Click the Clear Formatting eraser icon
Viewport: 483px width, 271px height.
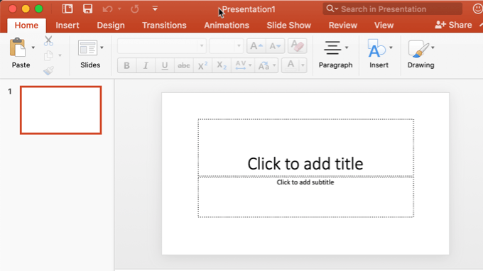coord(297,46)
